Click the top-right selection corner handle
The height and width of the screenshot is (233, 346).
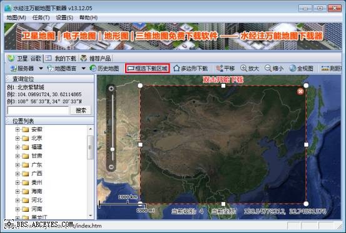click(306, 86)
